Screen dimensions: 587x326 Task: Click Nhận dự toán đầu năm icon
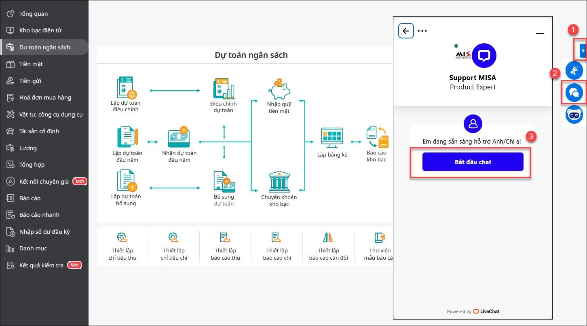point(179,138)
